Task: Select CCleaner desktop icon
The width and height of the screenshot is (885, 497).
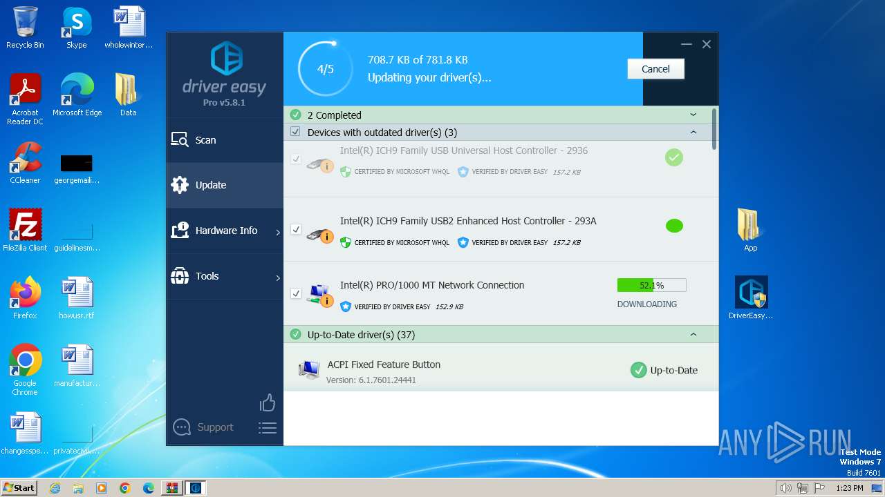Action: coord(25,163)
